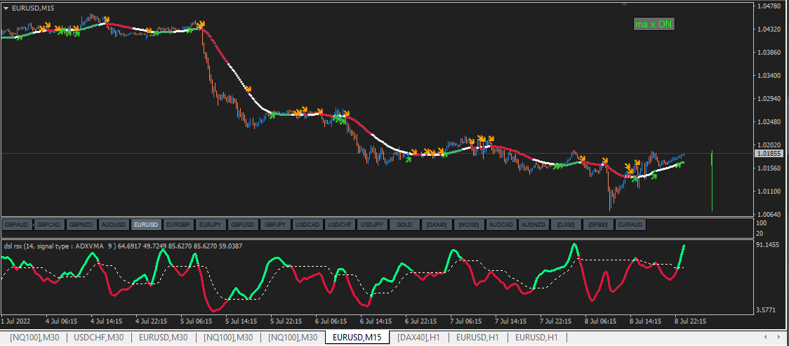The image size is (789, 346).
Task: Switch to the GBPNZD symbol
Action: 82,225
